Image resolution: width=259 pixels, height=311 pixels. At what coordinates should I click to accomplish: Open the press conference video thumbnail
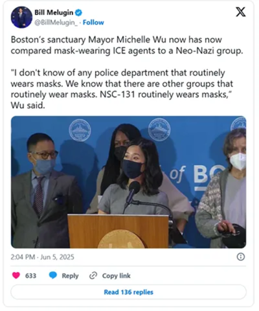coord(129,182)
